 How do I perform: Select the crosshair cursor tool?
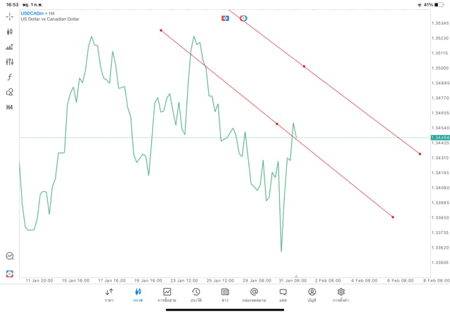click(9, 16)
